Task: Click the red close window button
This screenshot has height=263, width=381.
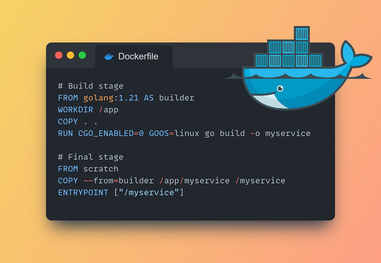Action: click(59, 55)
